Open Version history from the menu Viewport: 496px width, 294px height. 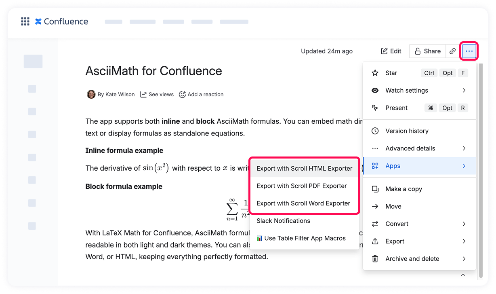[x=407, y=131]
